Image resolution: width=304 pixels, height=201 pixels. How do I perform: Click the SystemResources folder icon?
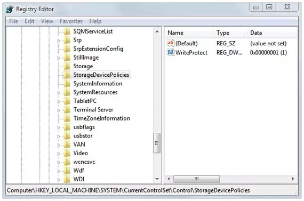67,92
